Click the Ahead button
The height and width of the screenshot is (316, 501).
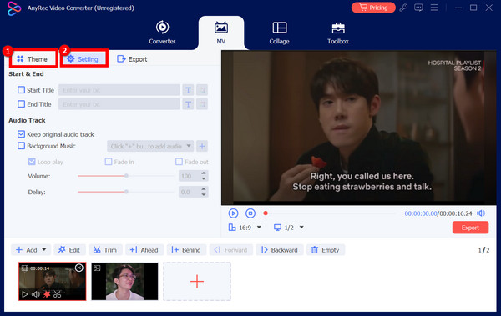click(144, 250)
